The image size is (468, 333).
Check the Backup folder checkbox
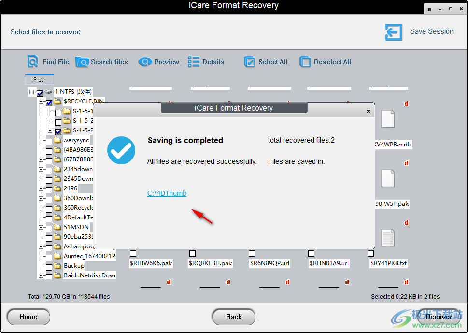click(49, 267)
